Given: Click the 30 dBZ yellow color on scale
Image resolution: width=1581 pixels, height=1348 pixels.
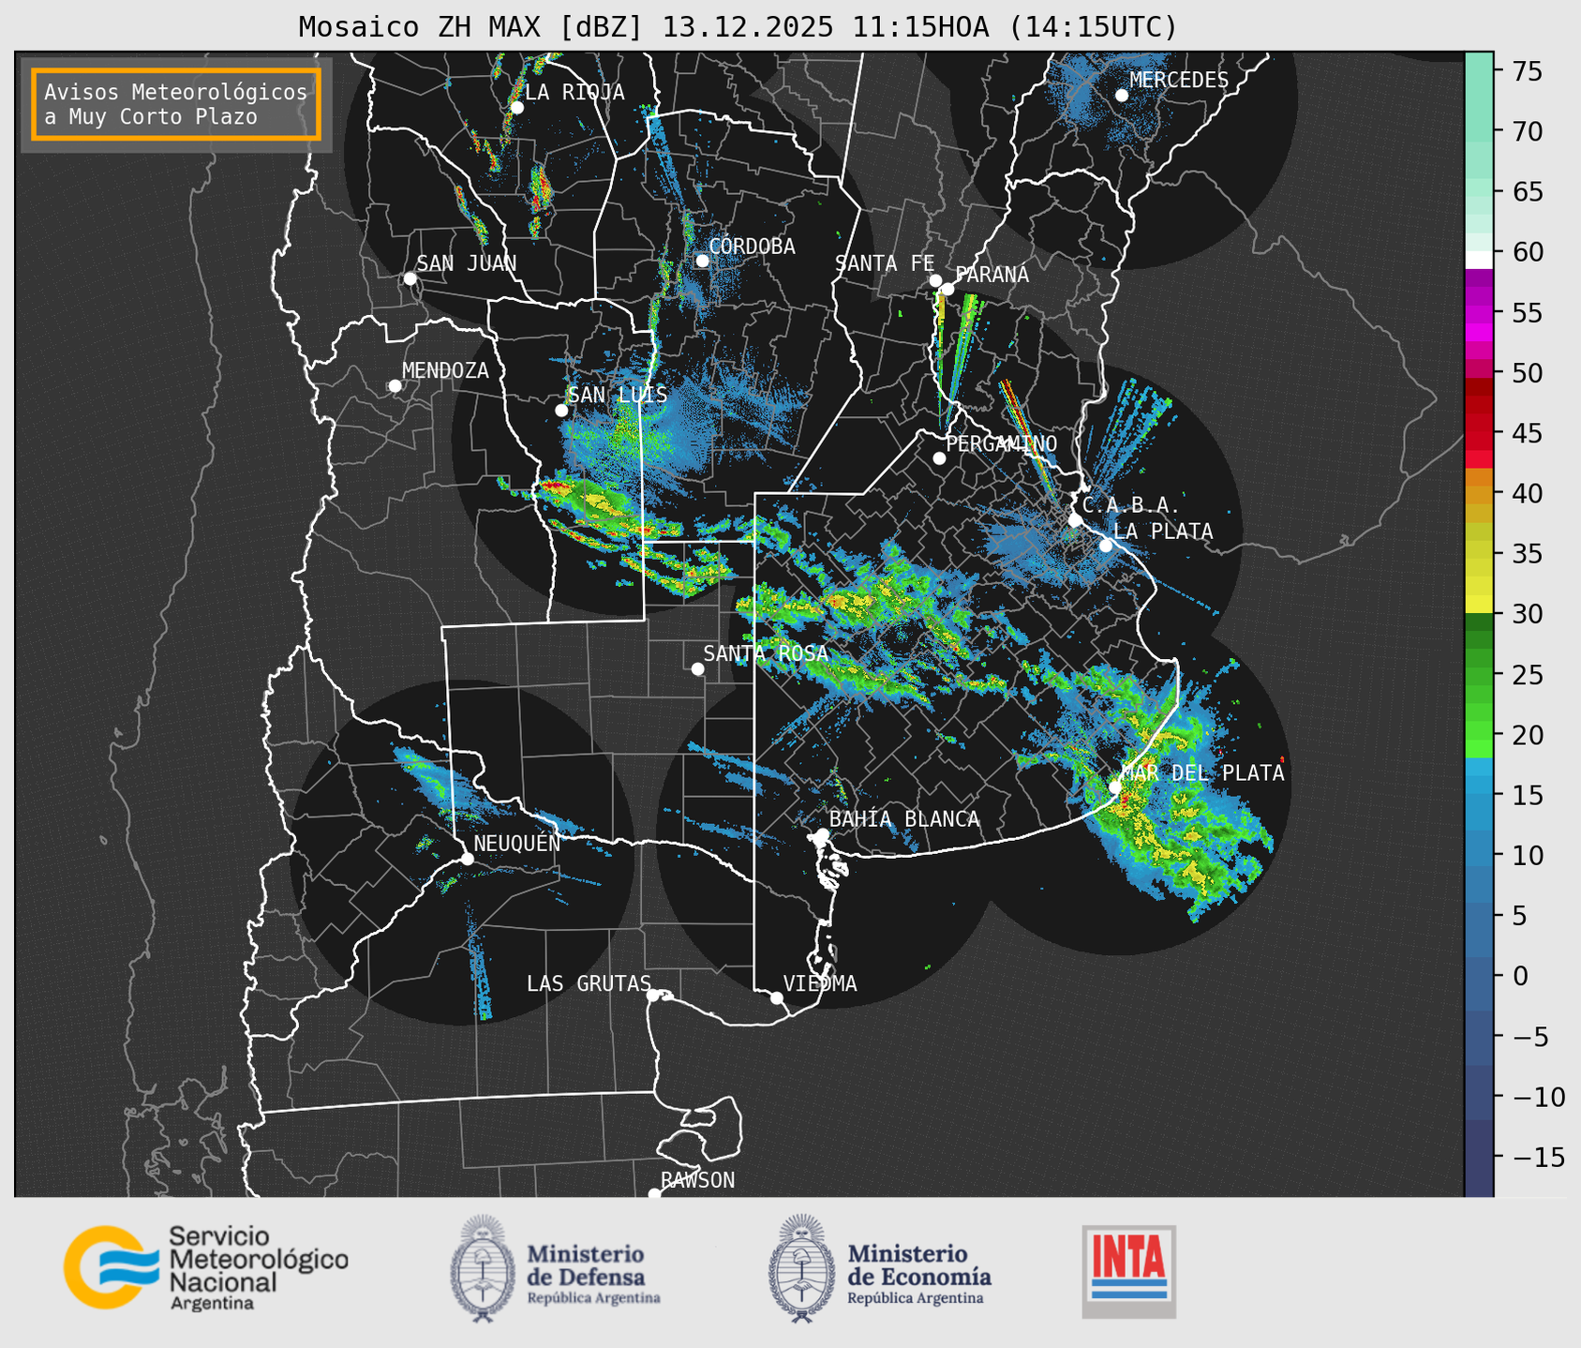Looking at the screenshot, I should 1479,606.
